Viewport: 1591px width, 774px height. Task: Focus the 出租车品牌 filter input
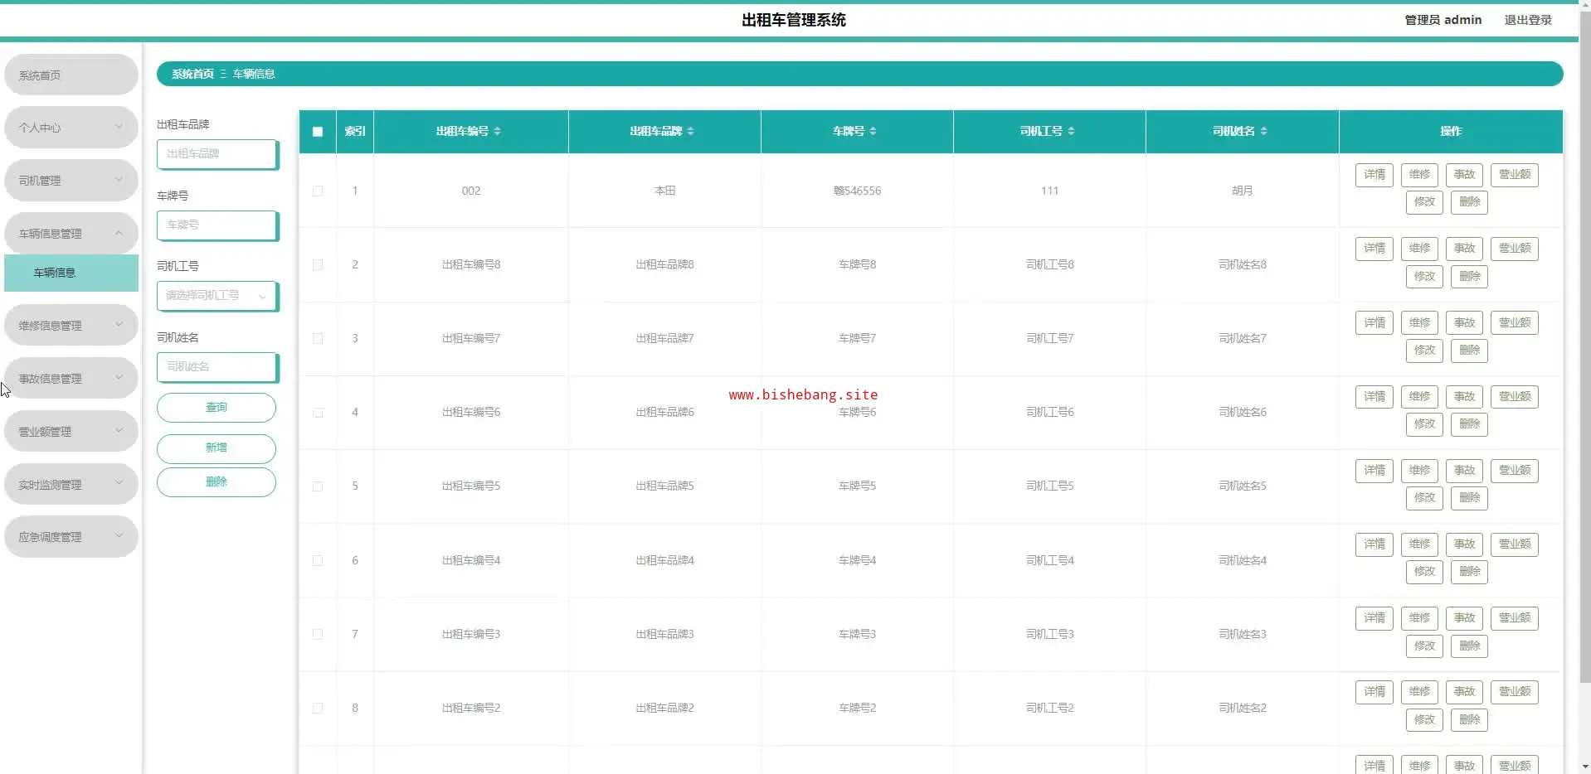[x=217, y=154]
